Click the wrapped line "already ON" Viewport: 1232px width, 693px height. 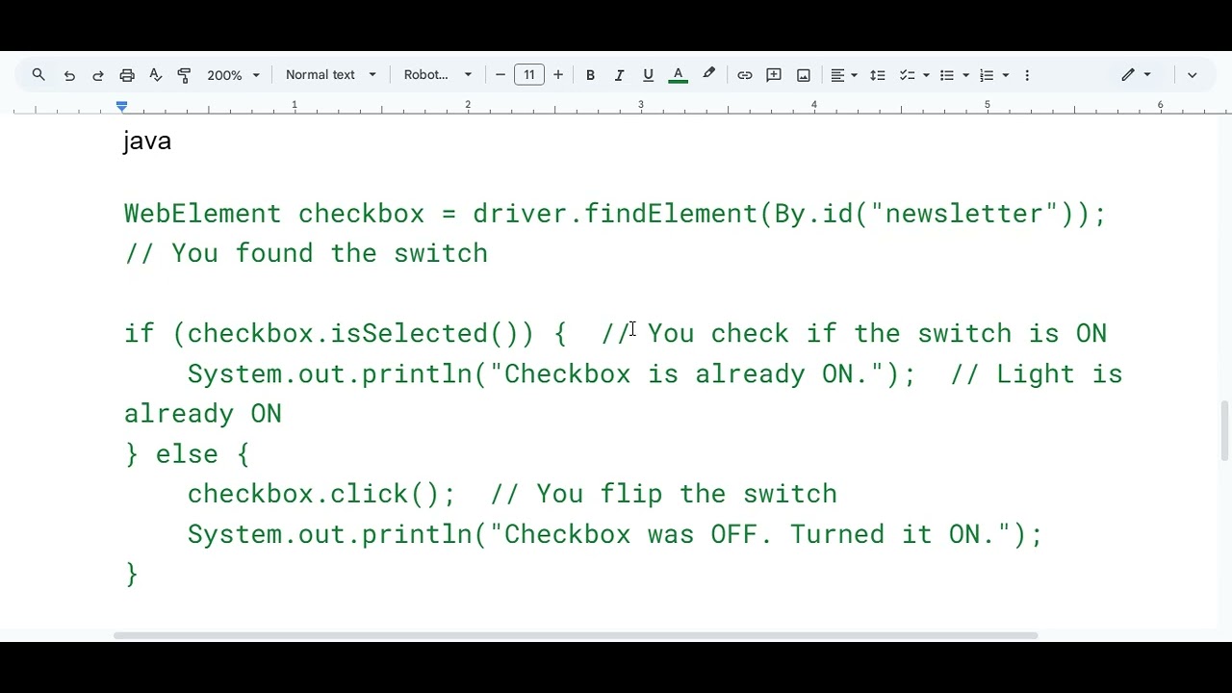click(x=203, y=414)
